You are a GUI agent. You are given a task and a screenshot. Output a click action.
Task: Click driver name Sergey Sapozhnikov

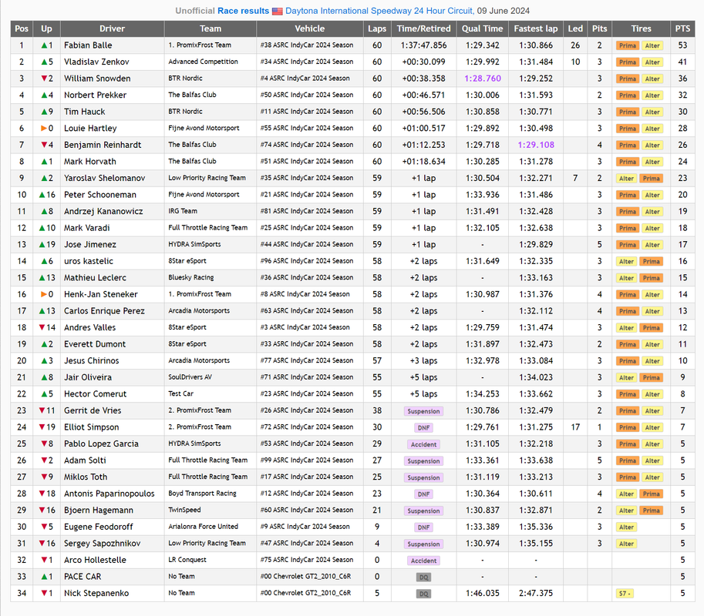point(103,544)
